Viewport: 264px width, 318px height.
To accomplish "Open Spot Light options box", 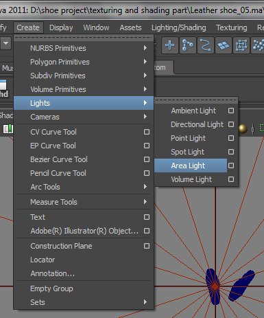I will (x=231, y=152).
